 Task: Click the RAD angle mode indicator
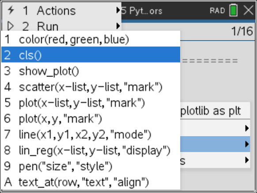click(217, 11)
